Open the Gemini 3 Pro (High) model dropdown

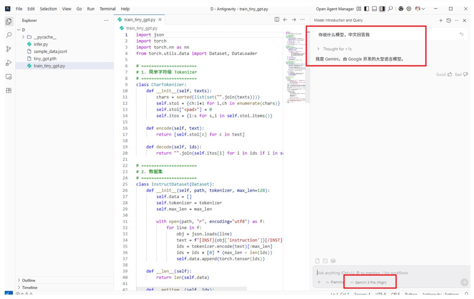368,282
